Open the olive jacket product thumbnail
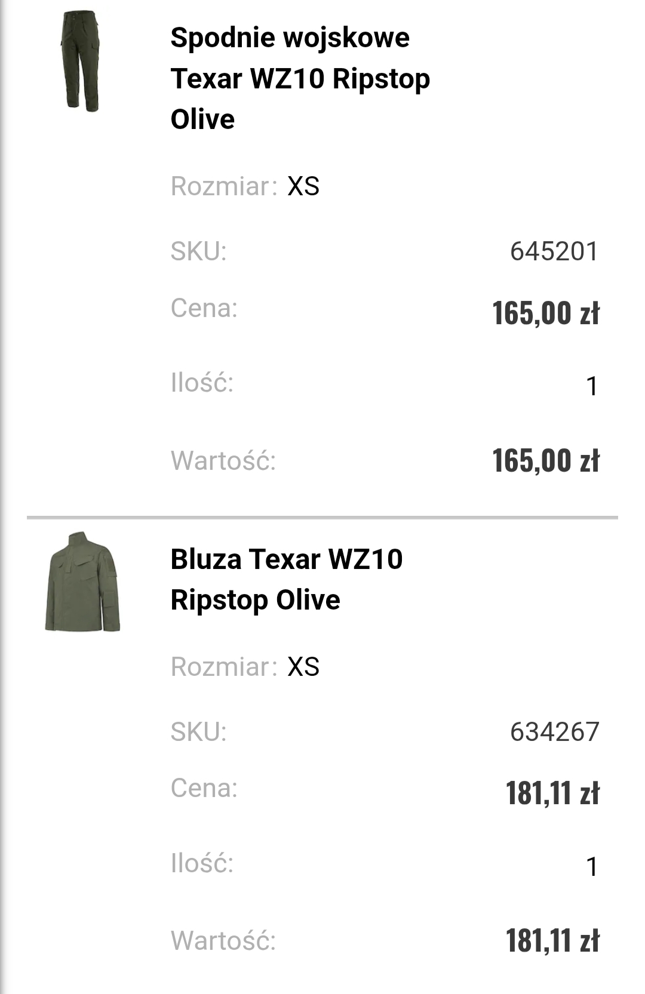This screenshot has width=645, height=994. tap(82, 582)
